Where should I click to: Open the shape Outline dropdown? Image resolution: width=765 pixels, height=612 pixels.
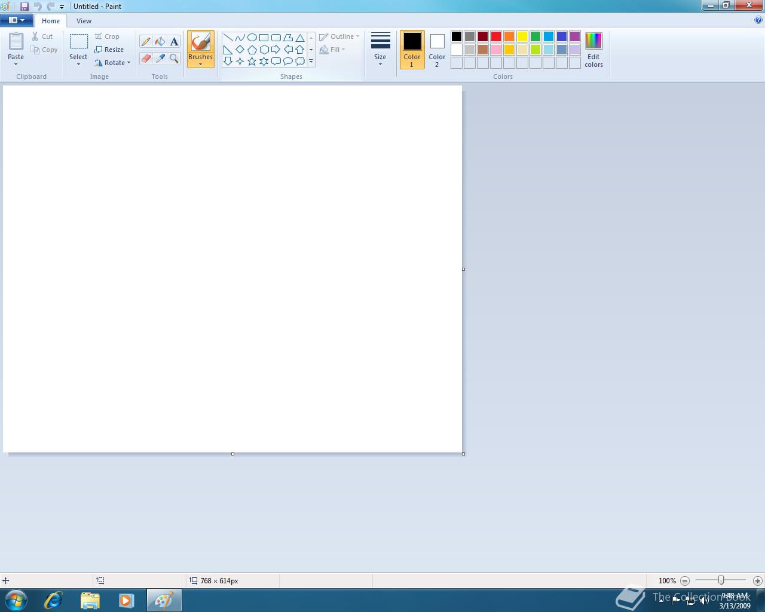tap(339, 36)
